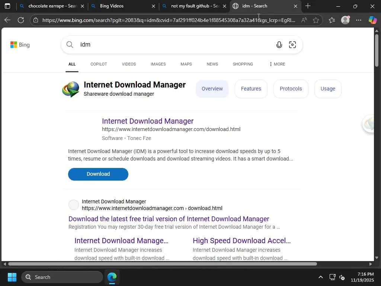Image resolution: width=381 pixels, height=286 pixels.
Task: Switch to SHOPPING search tab
Action: pos(243,64)
